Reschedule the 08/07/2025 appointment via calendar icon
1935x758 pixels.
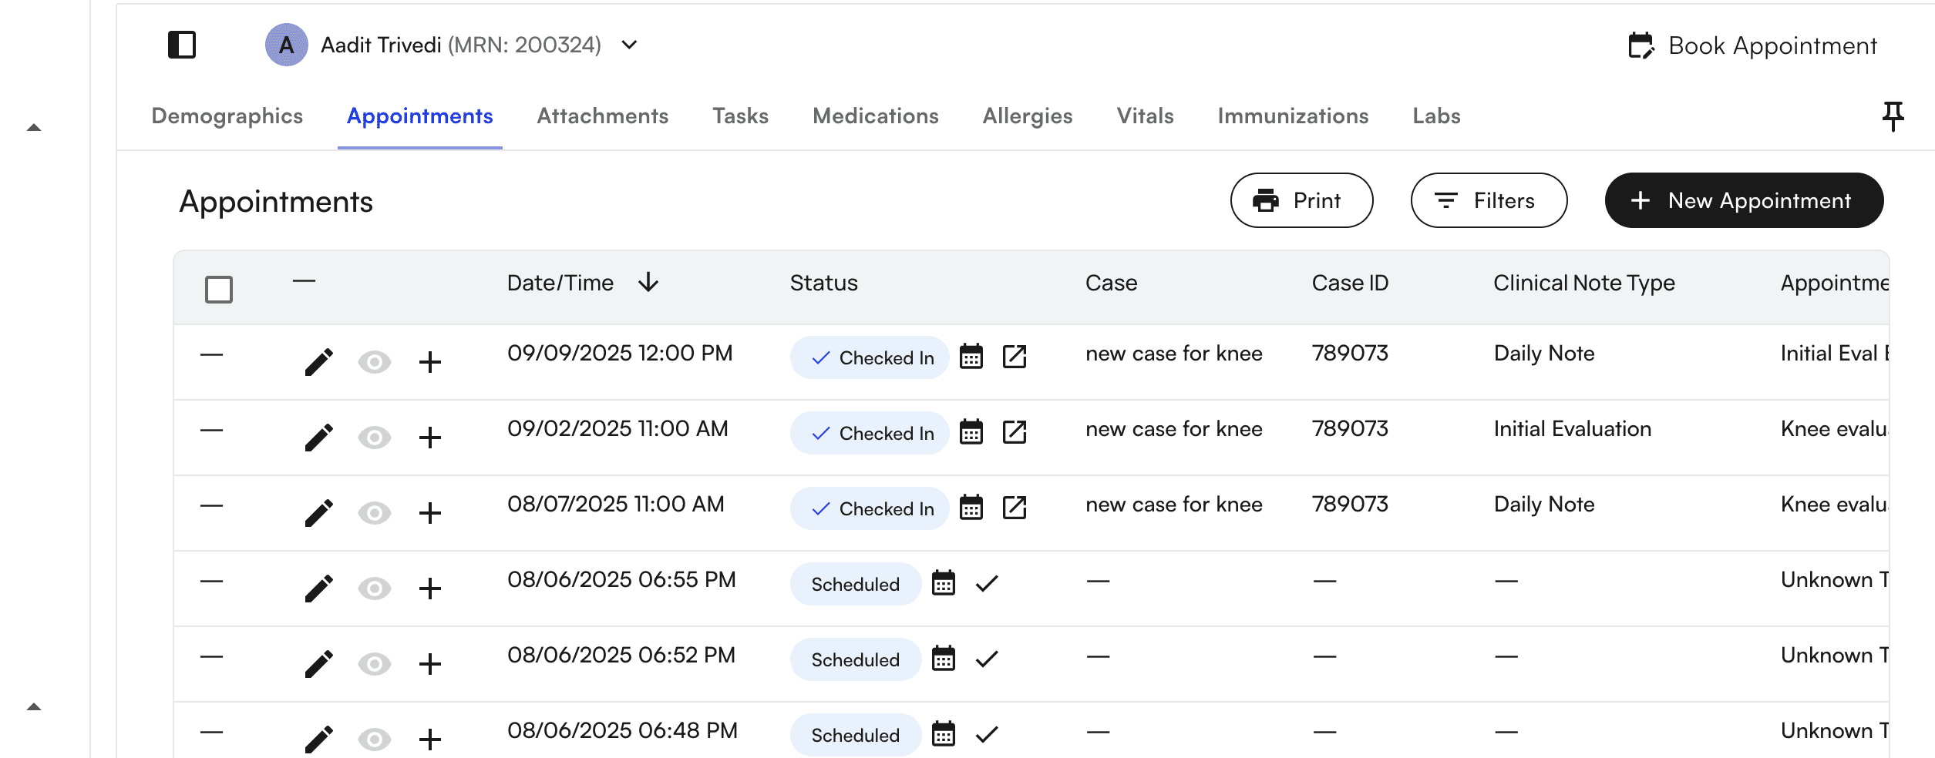pyautogui.click(x=971, y=508)
